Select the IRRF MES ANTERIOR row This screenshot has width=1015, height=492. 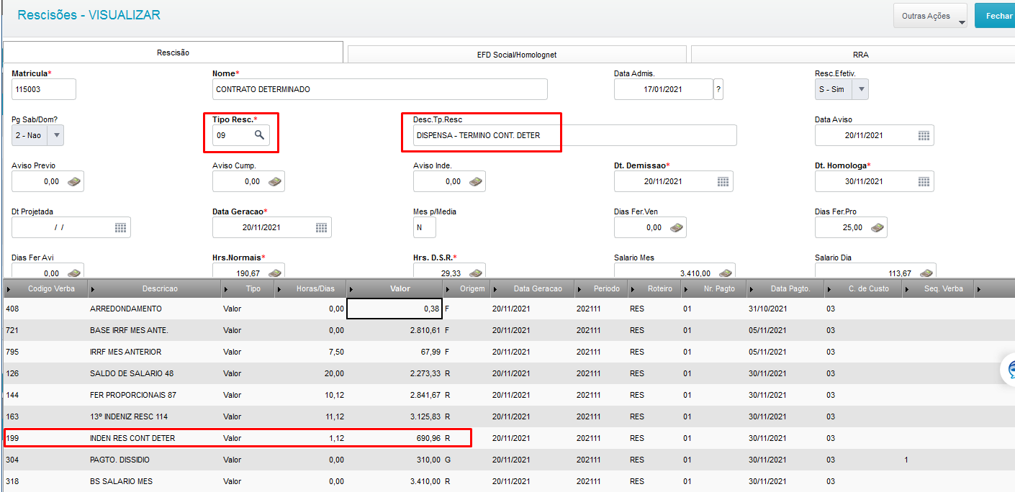[507, 352]
